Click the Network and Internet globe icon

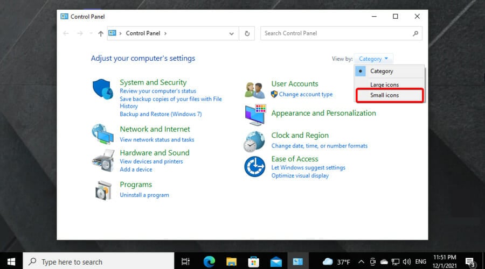click(x=103, y=134)
